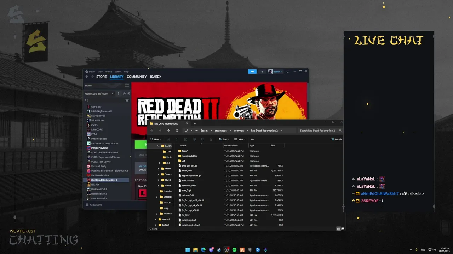This screenshot has height=254, width=453.
Task: Toggle Explorer Details pane
Action: (336, 139)
